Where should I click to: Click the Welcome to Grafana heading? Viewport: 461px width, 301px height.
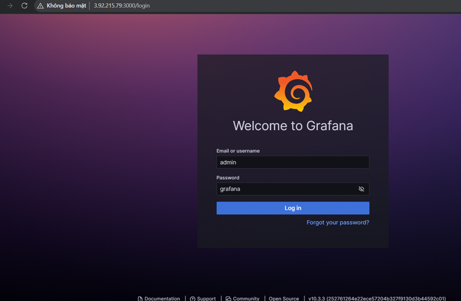point(293,126)
